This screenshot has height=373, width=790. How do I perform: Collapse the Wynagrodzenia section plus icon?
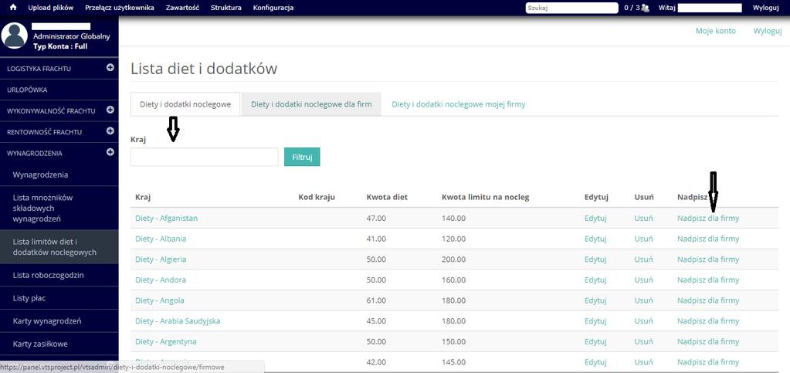(110, 151)
